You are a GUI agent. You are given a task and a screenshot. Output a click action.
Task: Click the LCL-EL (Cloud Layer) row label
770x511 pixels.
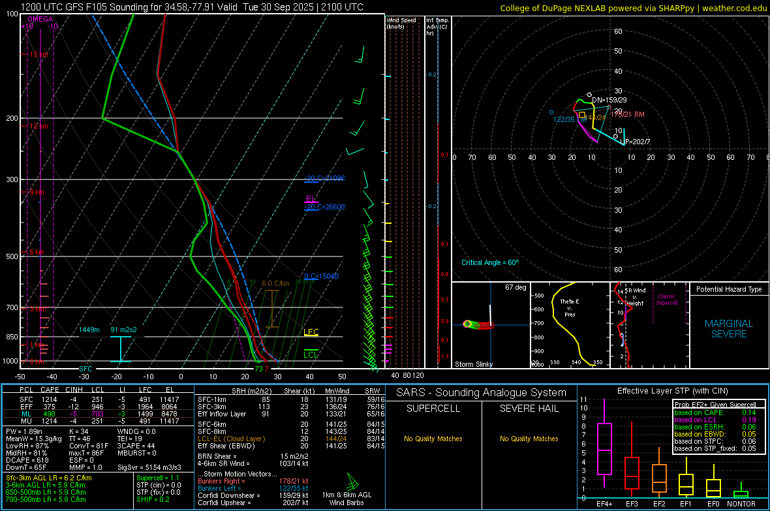click(x=231, y=439)
